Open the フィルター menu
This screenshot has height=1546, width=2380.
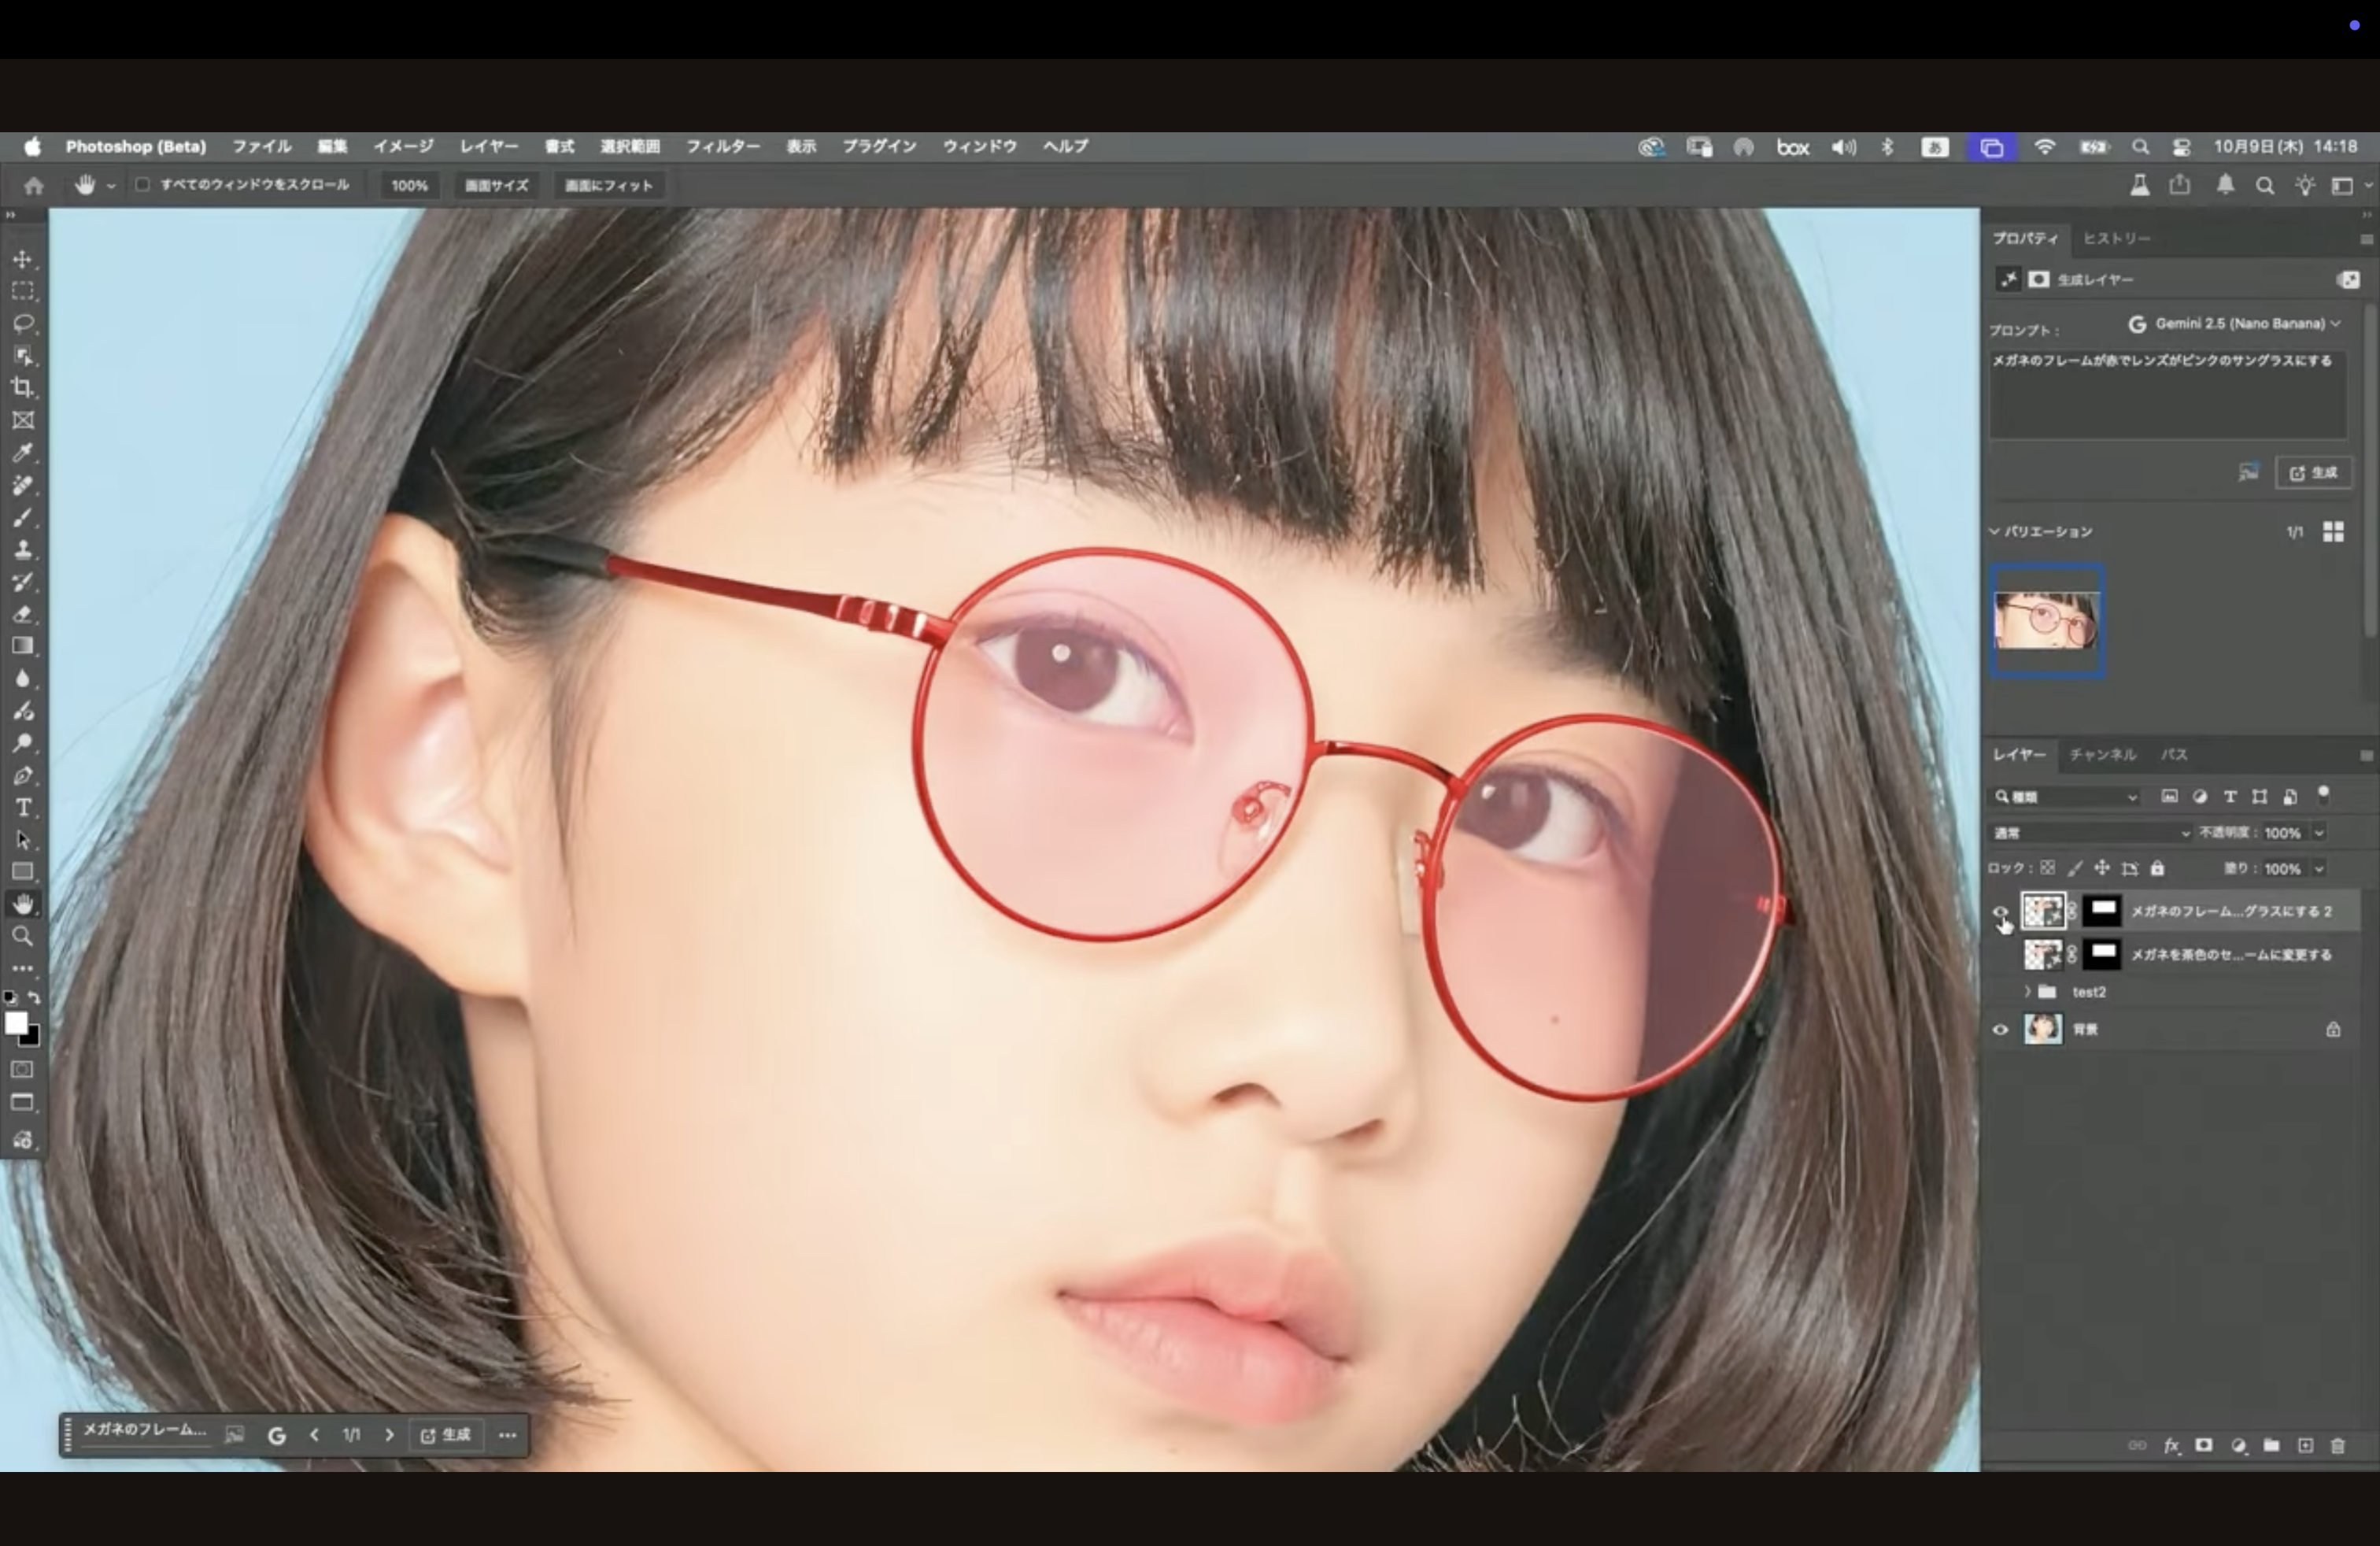pyautogui.click(x=722, y=147)
